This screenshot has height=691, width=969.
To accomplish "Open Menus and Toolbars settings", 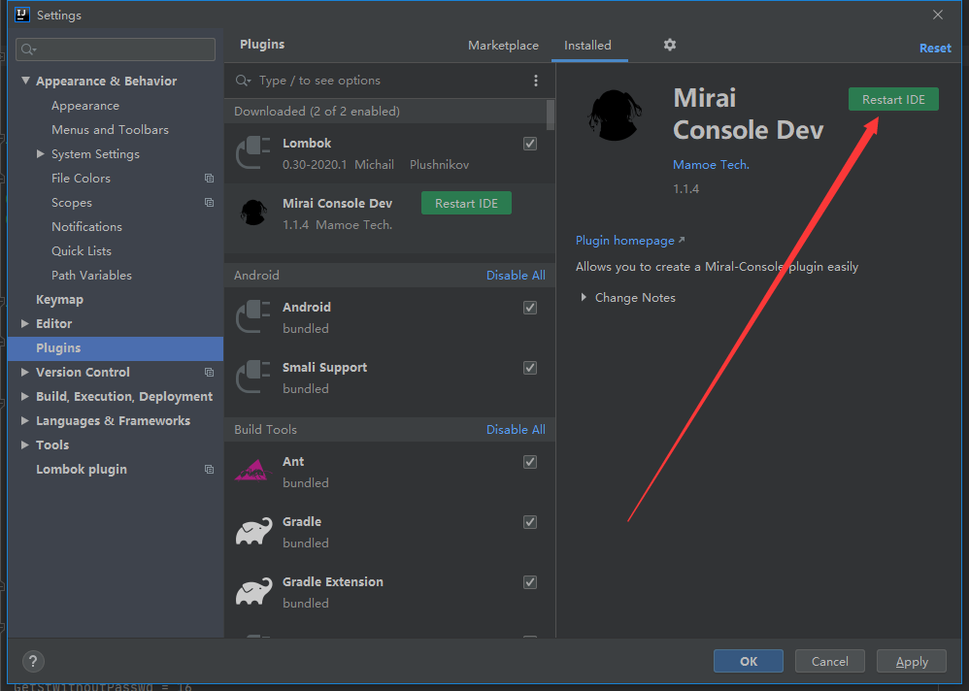I will pyautogui.click(x=110, y=130).
